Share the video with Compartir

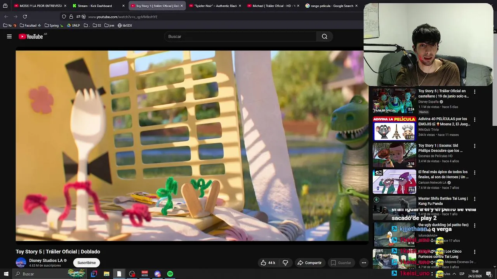coord(309,263)
